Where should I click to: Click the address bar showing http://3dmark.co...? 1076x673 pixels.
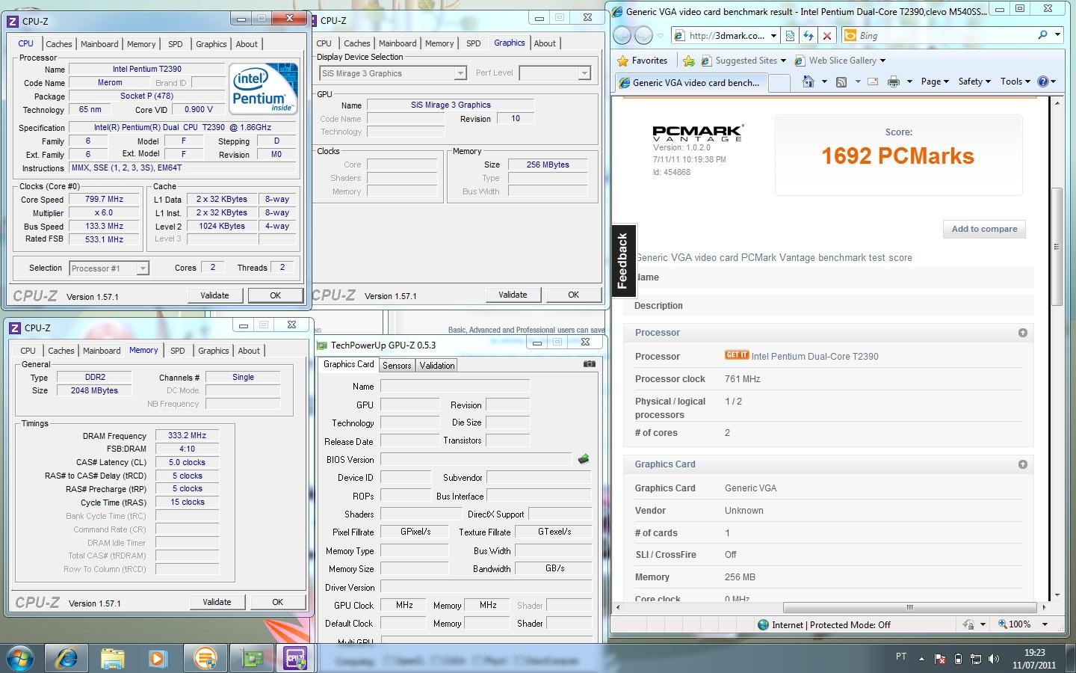(x=726, y=35)
